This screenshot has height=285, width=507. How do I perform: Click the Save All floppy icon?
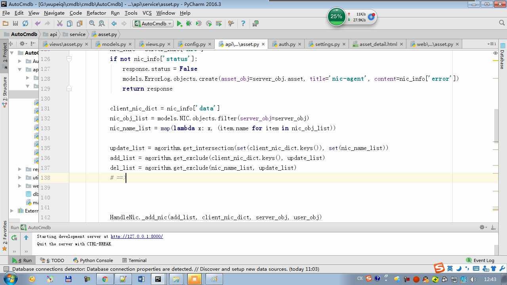coord(15,24)
